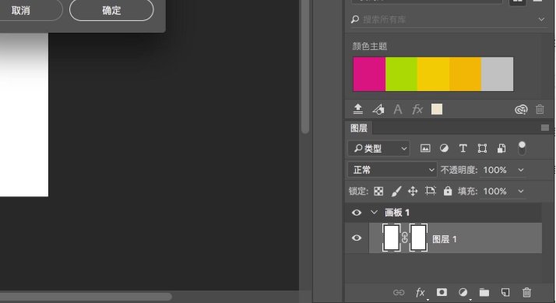Filter layers by adjustment layers icon

[444, 148]
